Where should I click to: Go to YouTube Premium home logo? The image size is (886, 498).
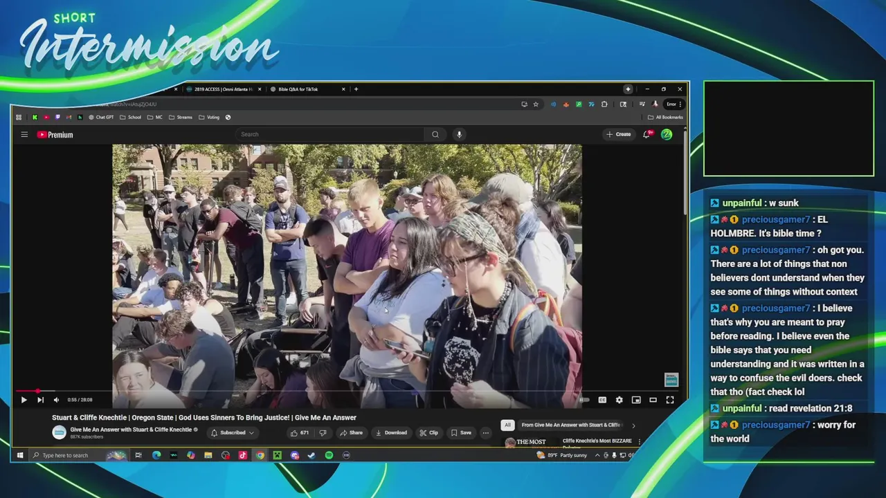(55, 135)
